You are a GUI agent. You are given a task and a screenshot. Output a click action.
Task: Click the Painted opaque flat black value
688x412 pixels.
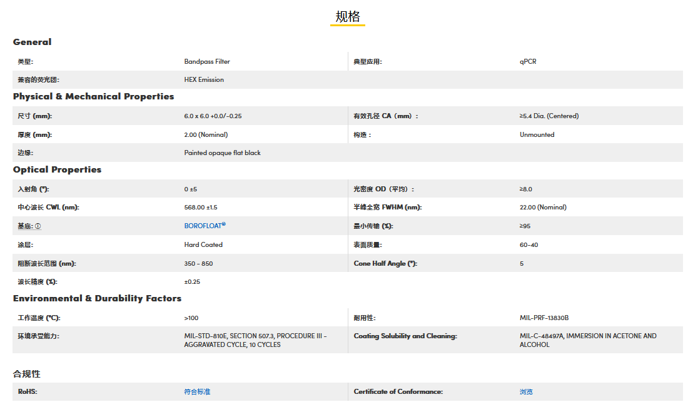[x=222, y=153]
